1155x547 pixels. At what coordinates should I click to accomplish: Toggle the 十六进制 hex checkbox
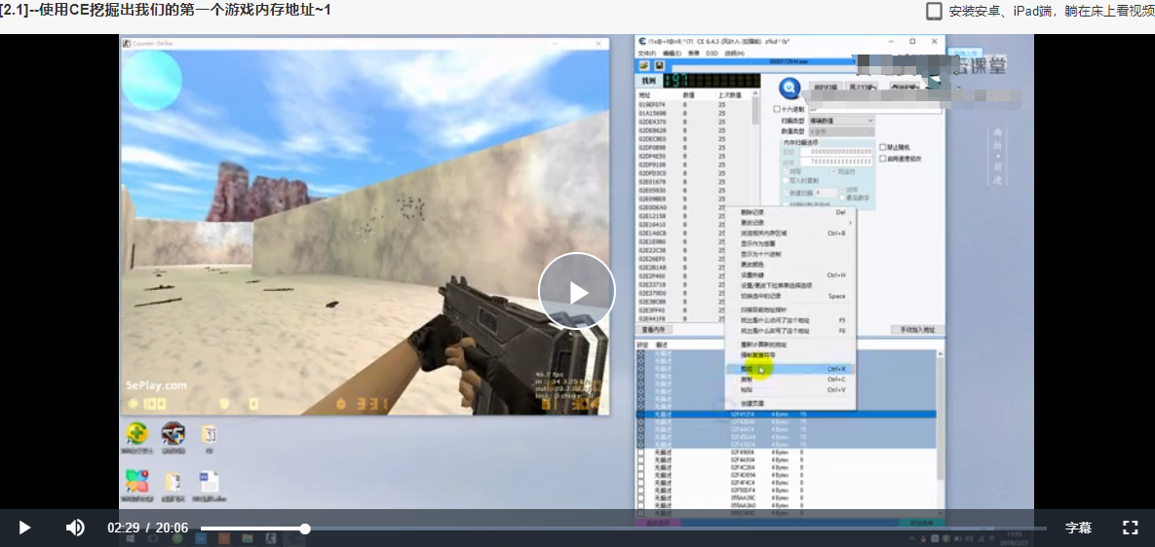777,109
